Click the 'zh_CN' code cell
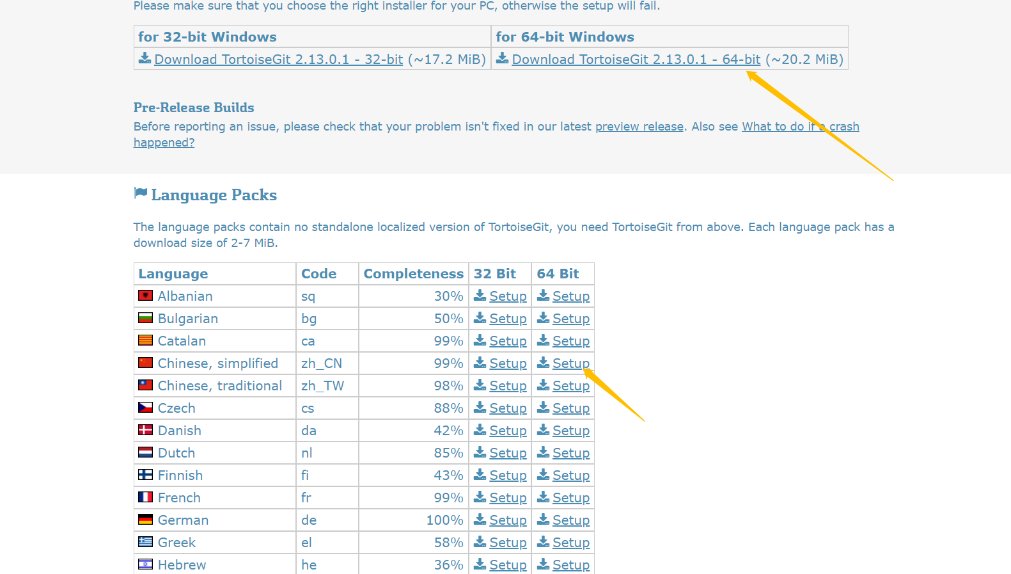Screen dimensions: 1011x574 point(327,363)
